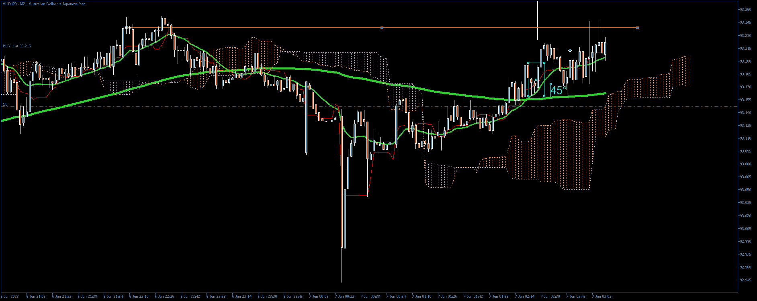Screen dimensions: 757x301
Task: Grab the orange line's right end handle
Action: click(637, 28)
